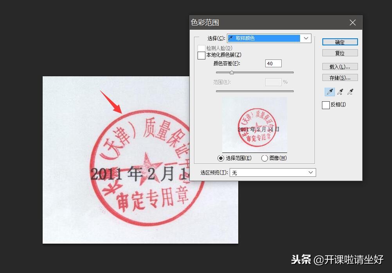Select the 选择范围 radio button

click(x=221, y=158)
